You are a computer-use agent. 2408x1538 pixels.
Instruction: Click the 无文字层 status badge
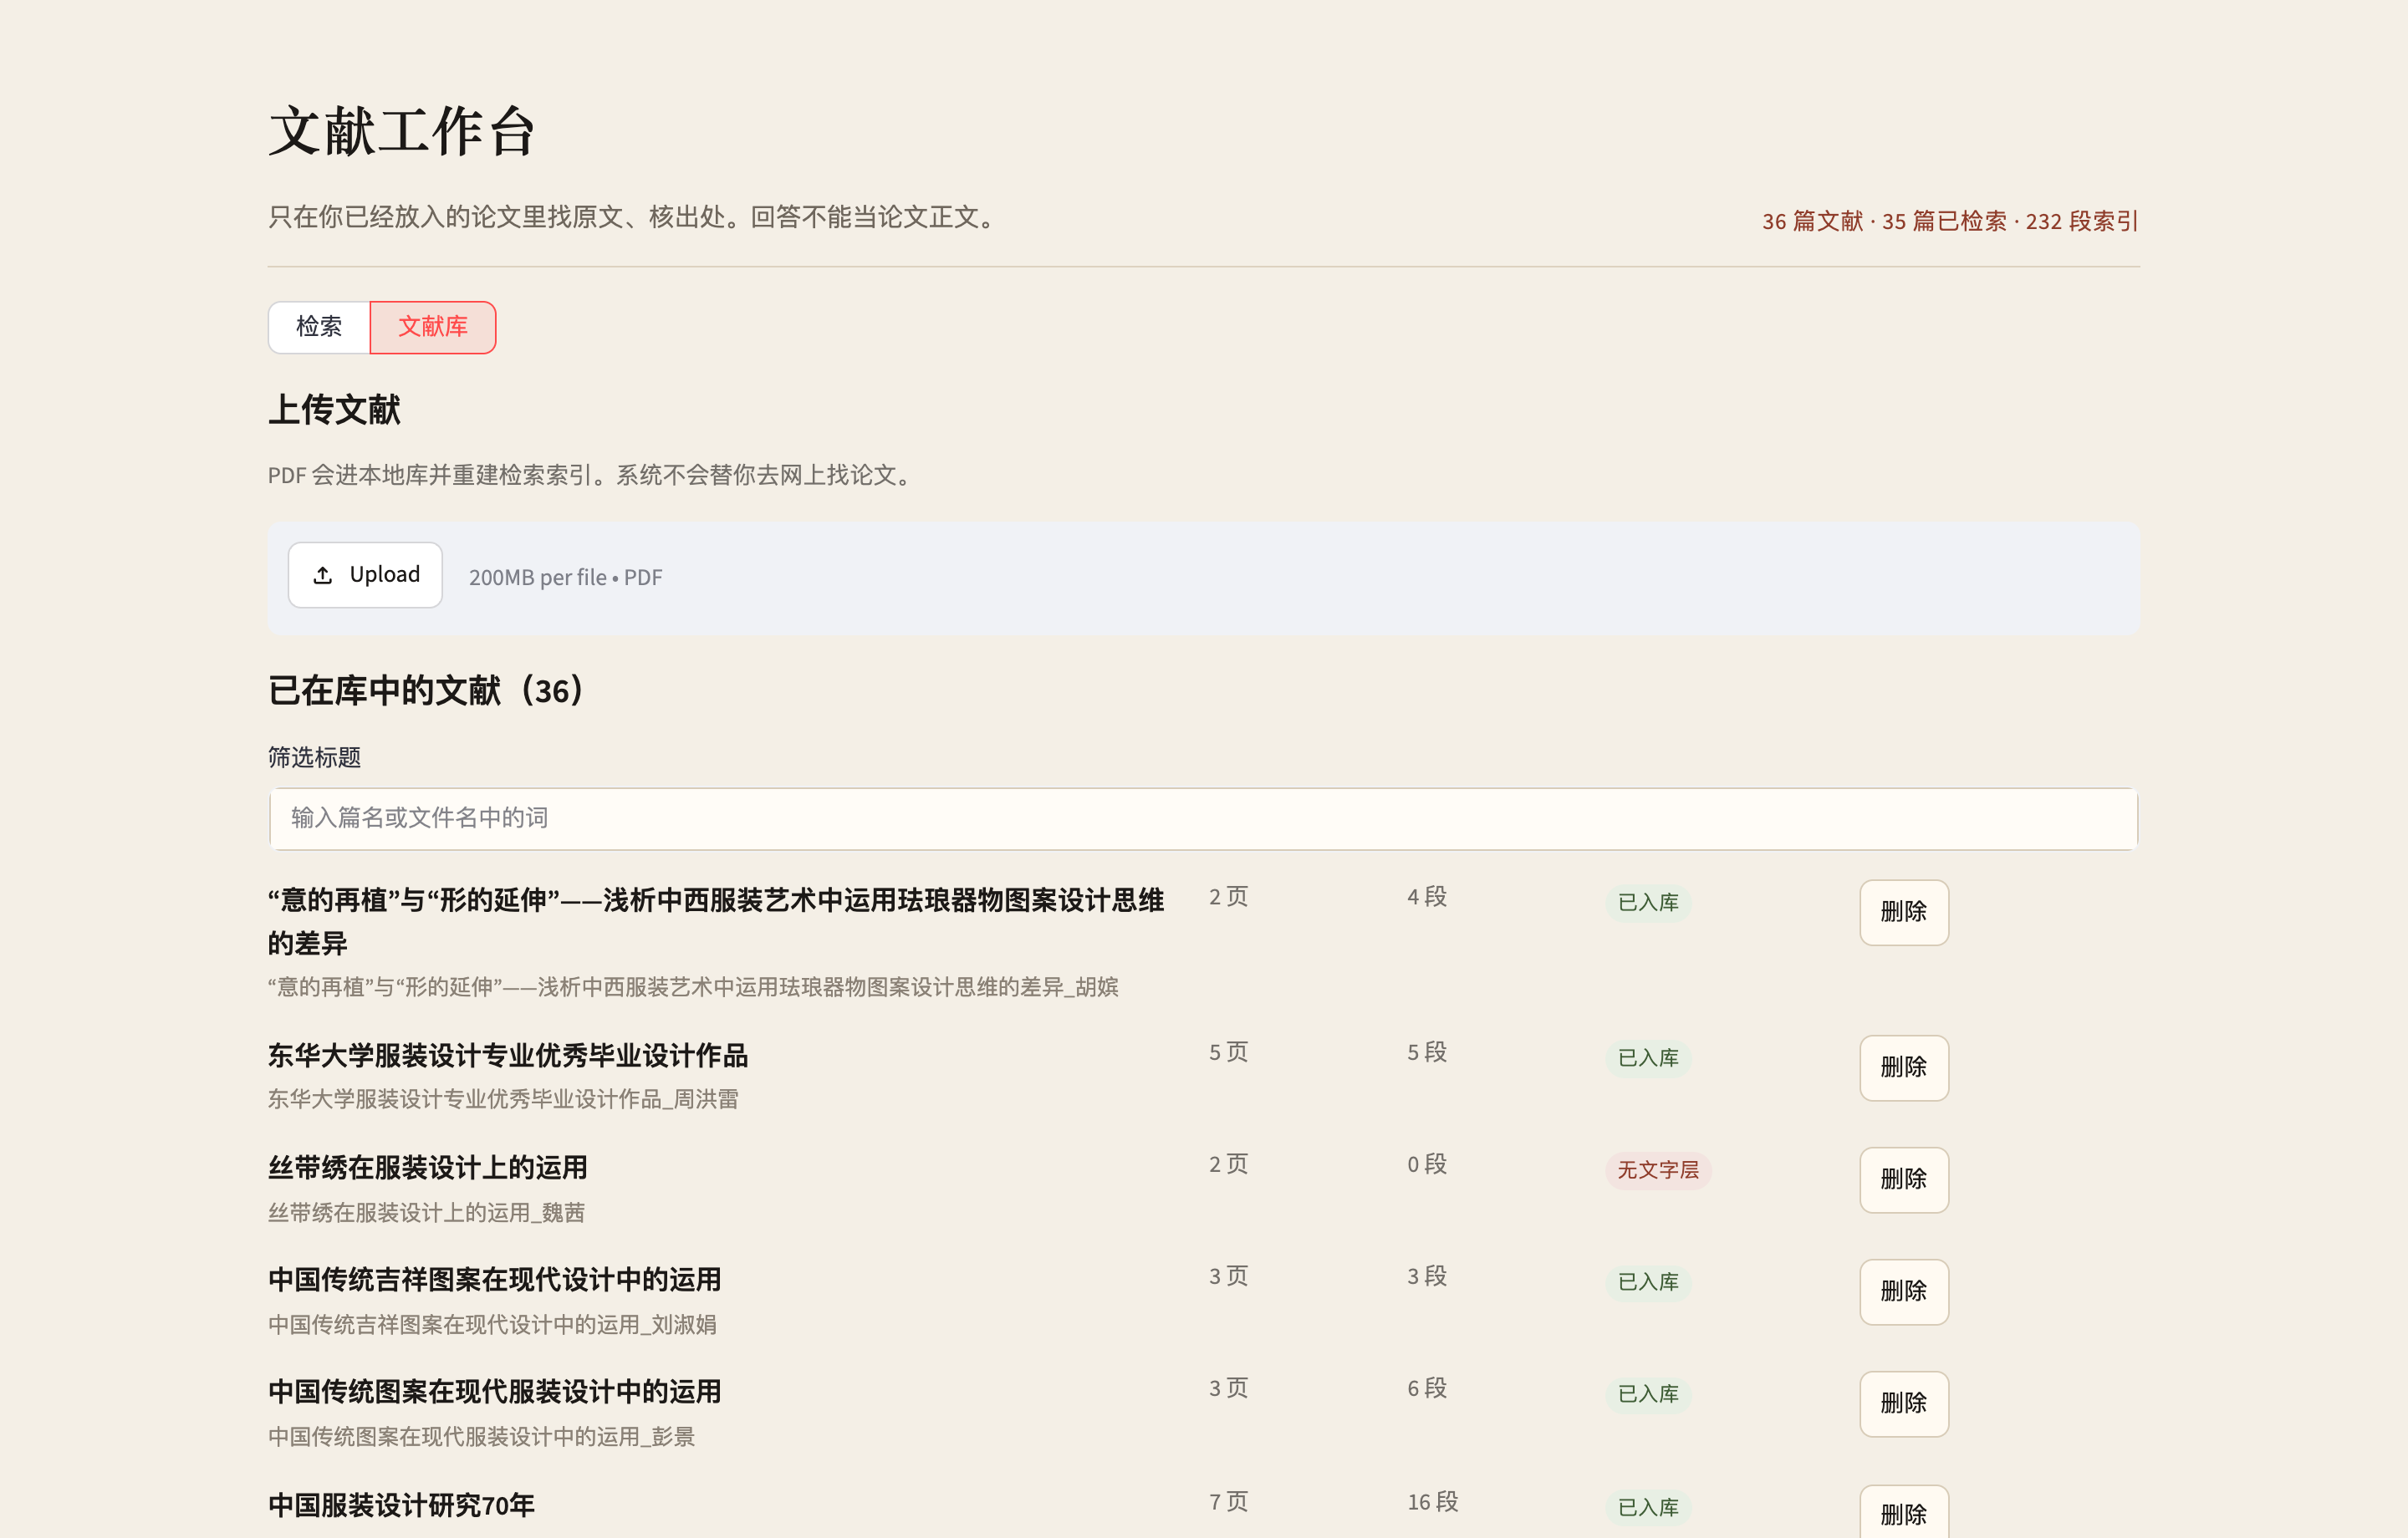pyautogui.click(x=1658, y=1169)
